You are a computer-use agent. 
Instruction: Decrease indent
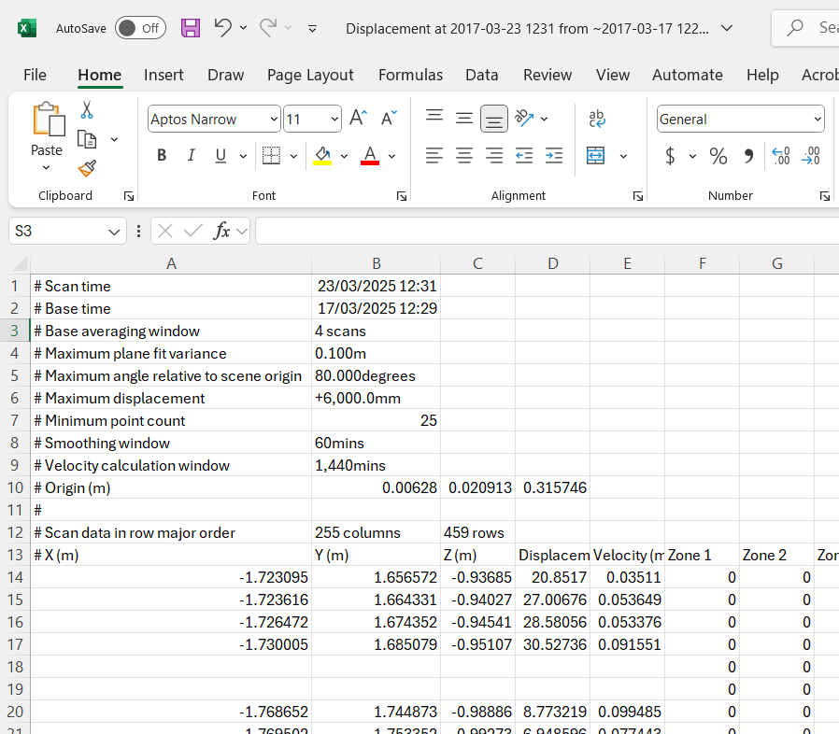524,156
